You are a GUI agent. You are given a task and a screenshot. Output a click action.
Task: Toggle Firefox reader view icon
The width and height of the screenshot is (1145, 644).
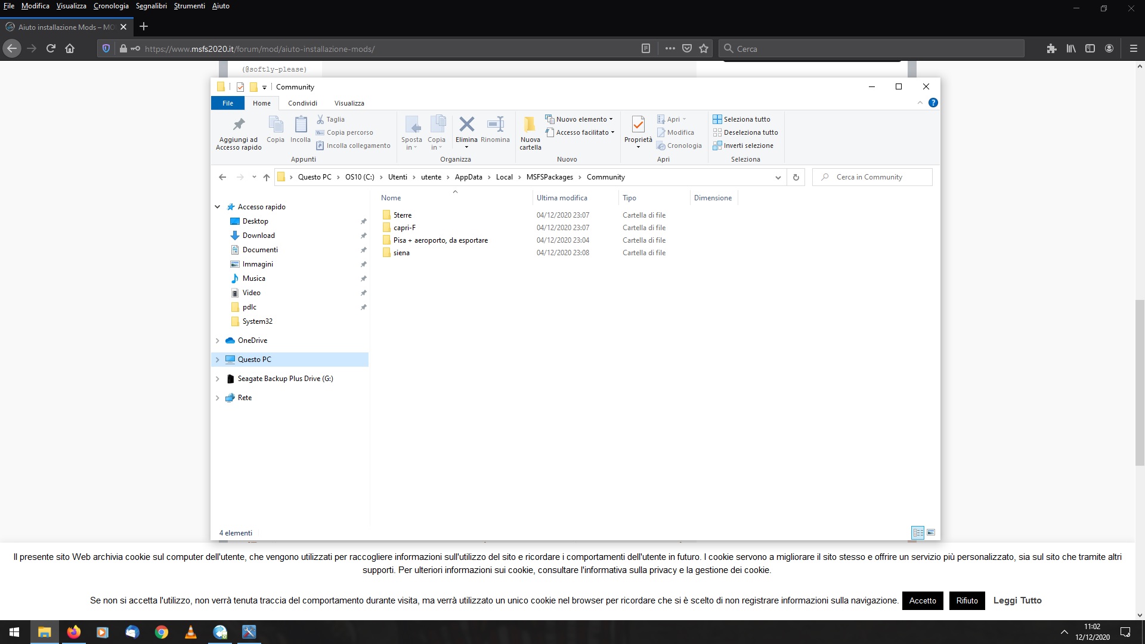tap(645, 49)
